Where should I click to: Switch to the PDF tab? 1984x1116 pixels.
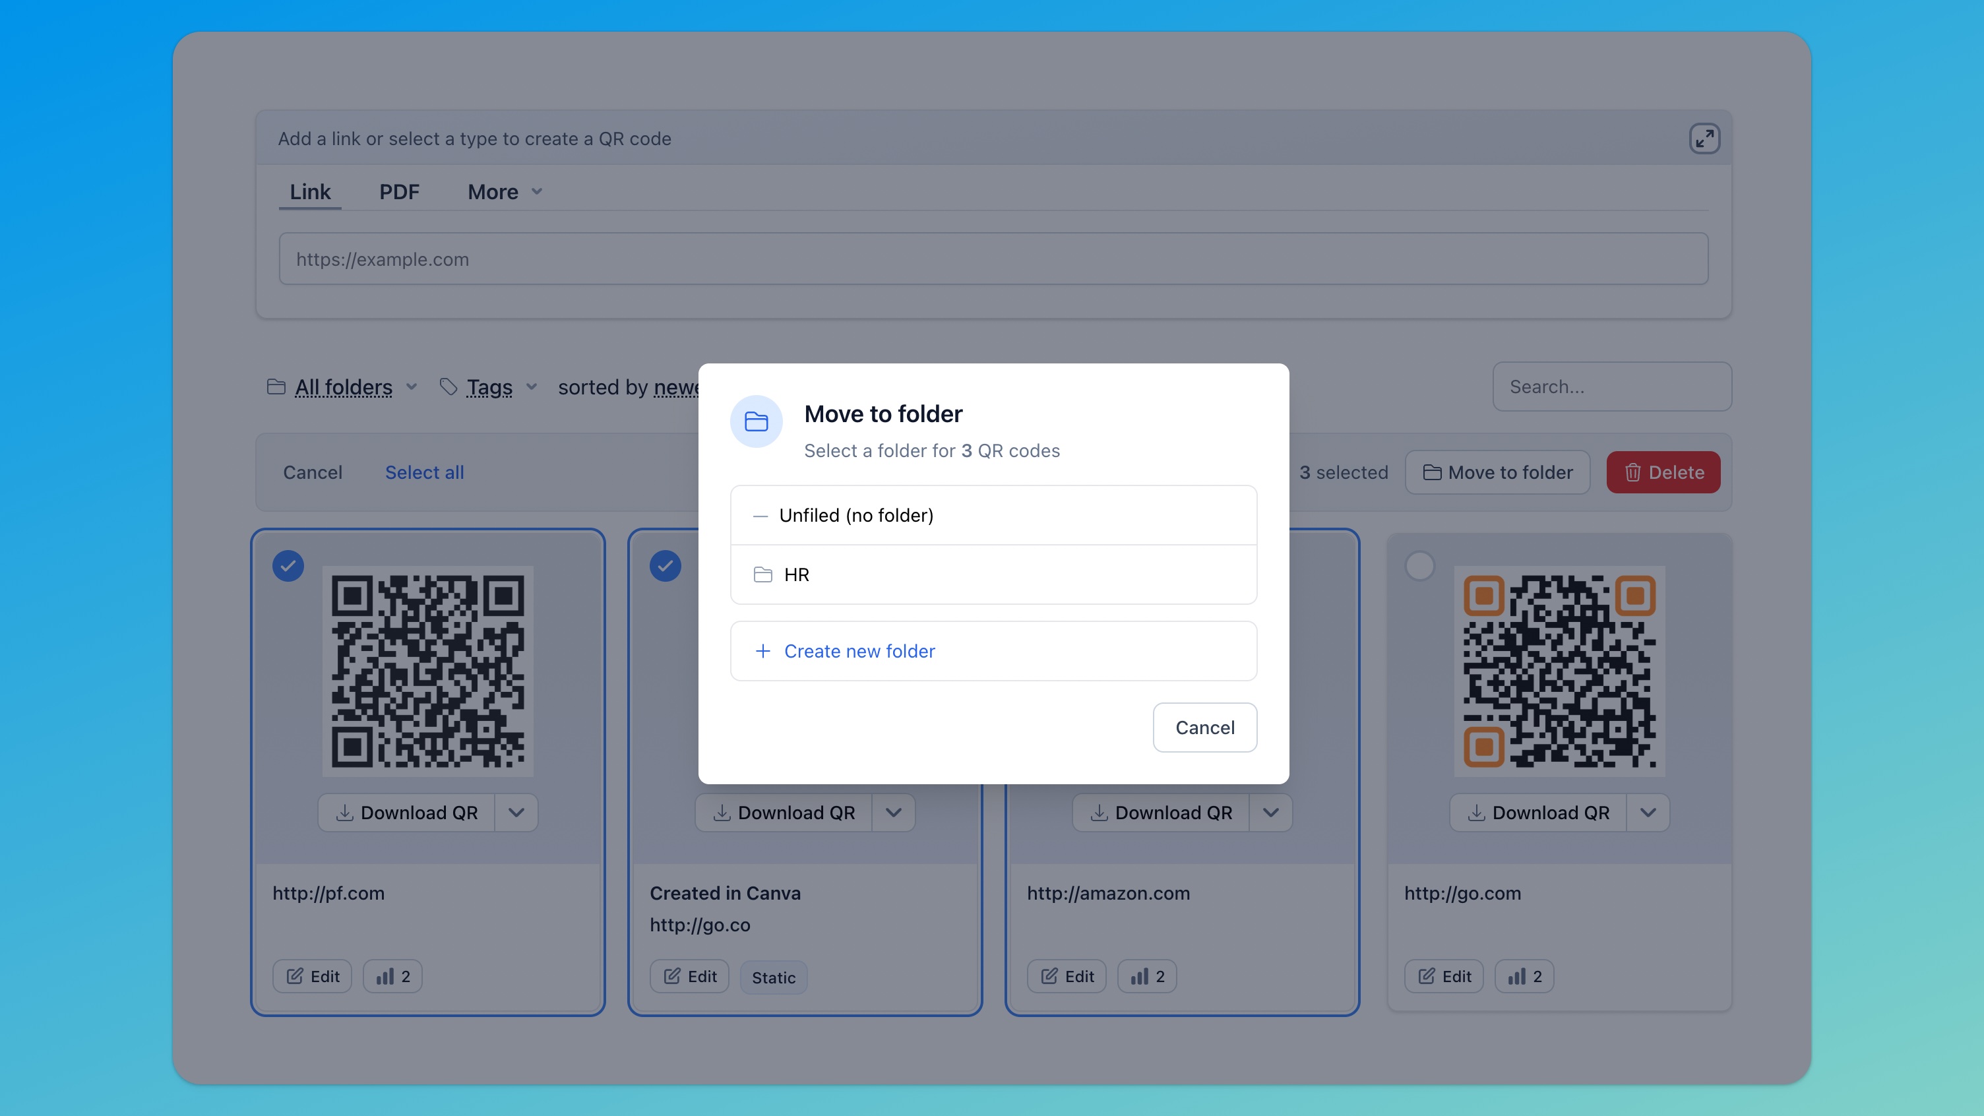(399, 191)
